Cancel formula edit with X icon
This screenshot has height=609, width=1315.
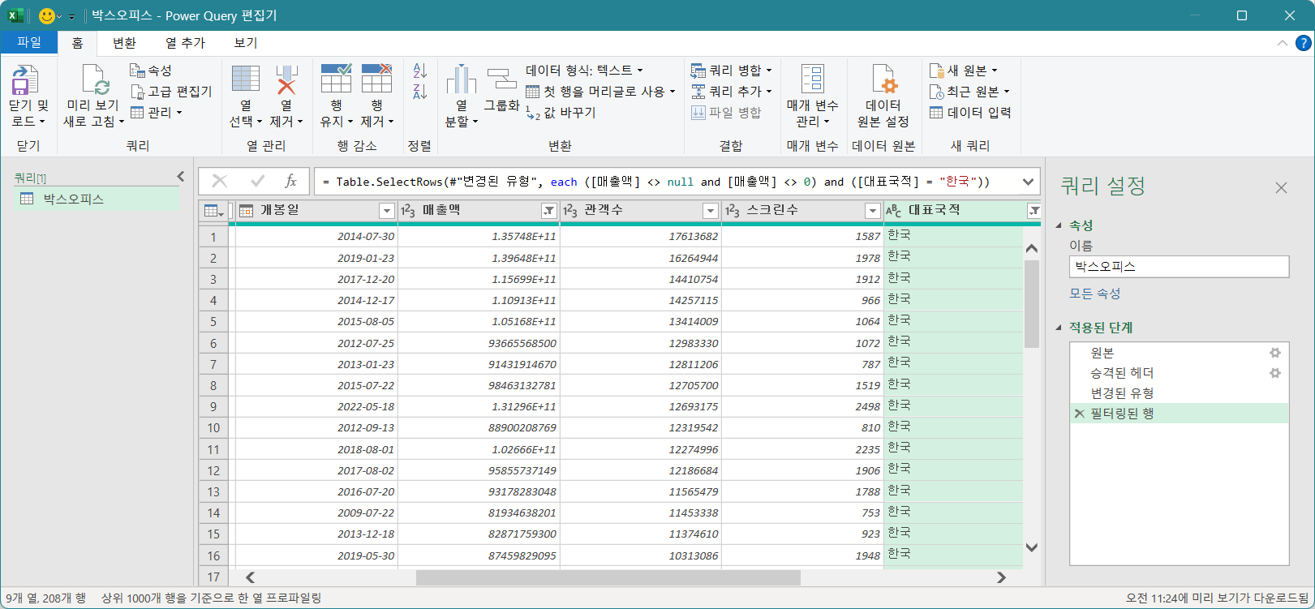[x=219, y=182]
